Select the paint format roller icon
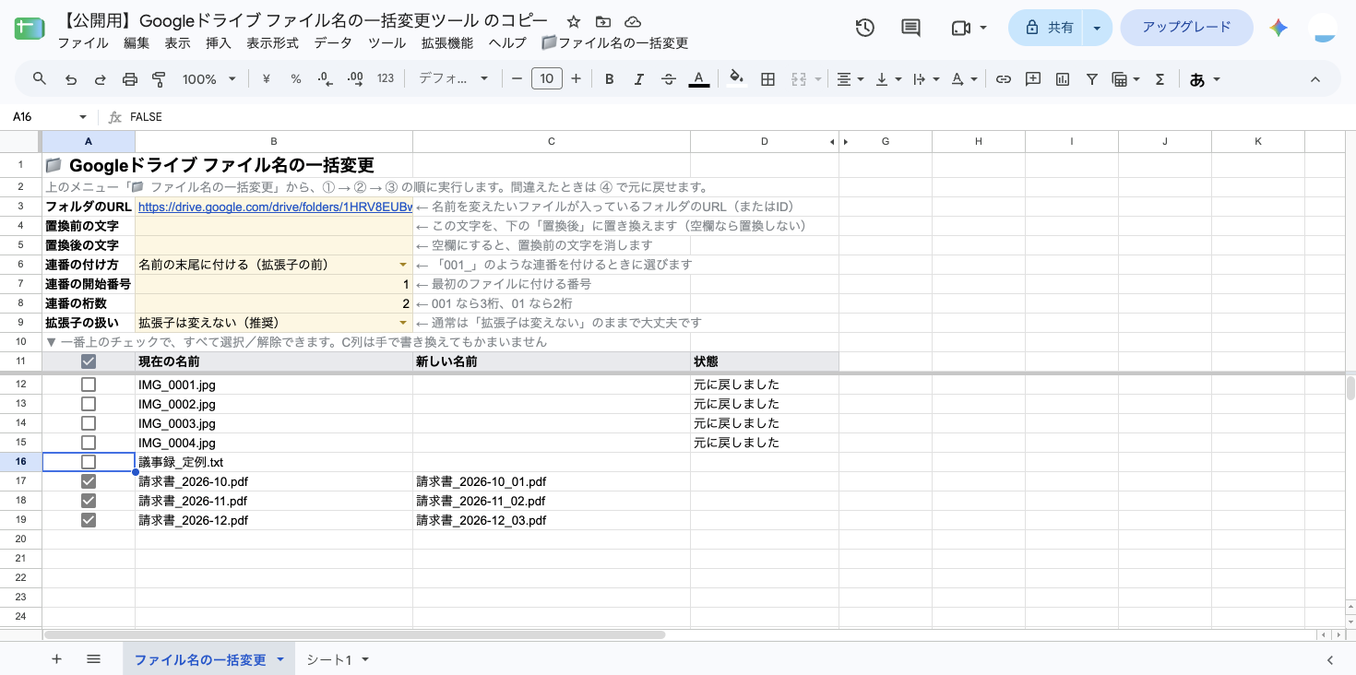This screenshot has width=1356, height=675. click(x=159, y=79)
